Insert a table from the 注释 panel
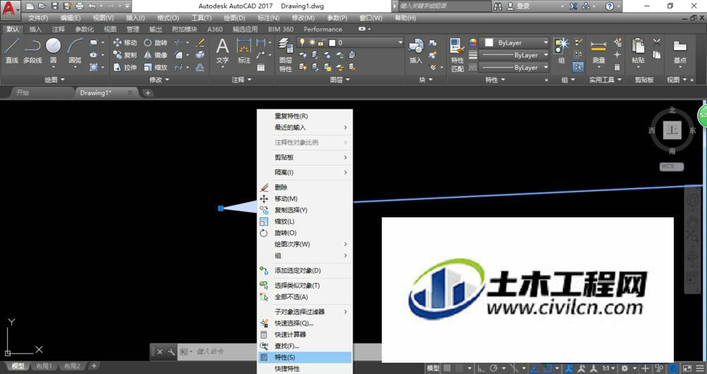The image size is (707, 374). pos(261,68)
